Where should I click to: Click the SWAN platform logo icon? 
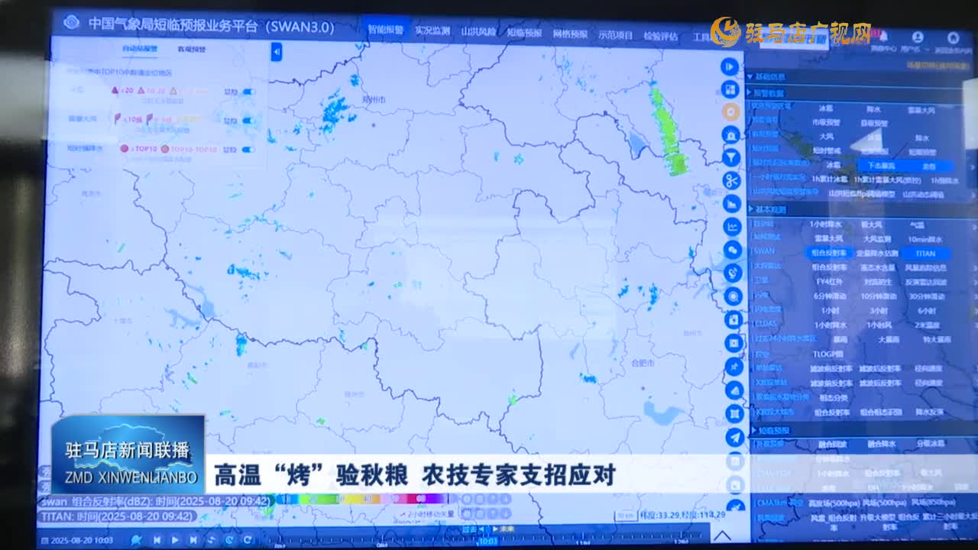click(71, 23)
